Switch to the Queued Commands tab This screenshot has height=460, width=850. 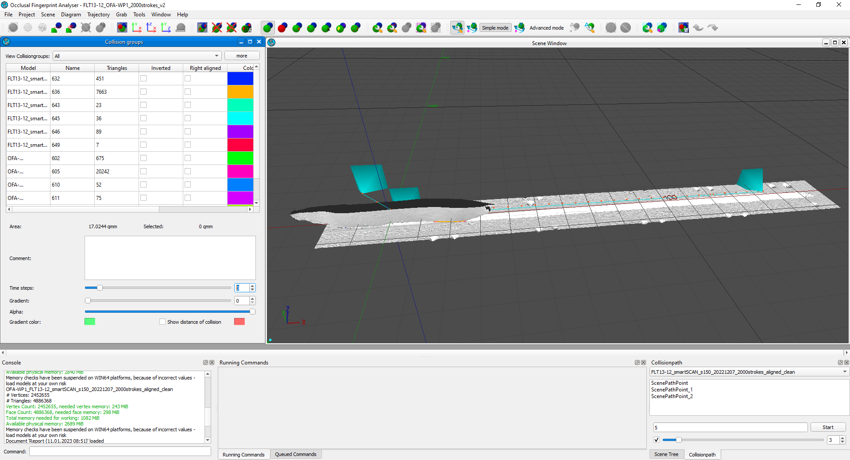[x=296, y=455]
